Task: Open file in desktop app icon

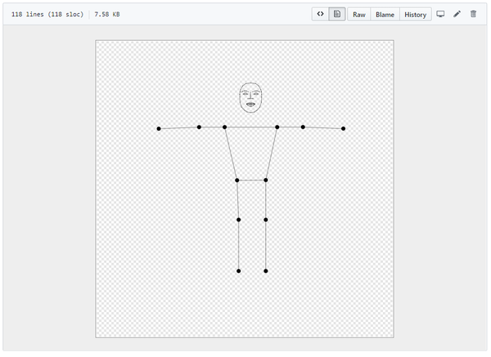Action: 440,14
